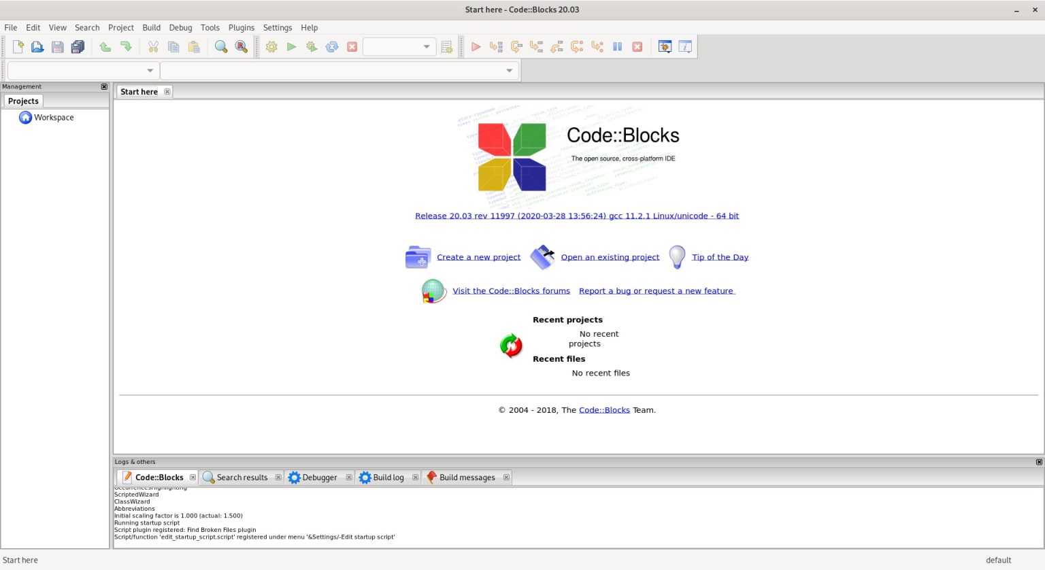Click Report a bug or request feature link
Screen dimensions: 1045x570
657,291
